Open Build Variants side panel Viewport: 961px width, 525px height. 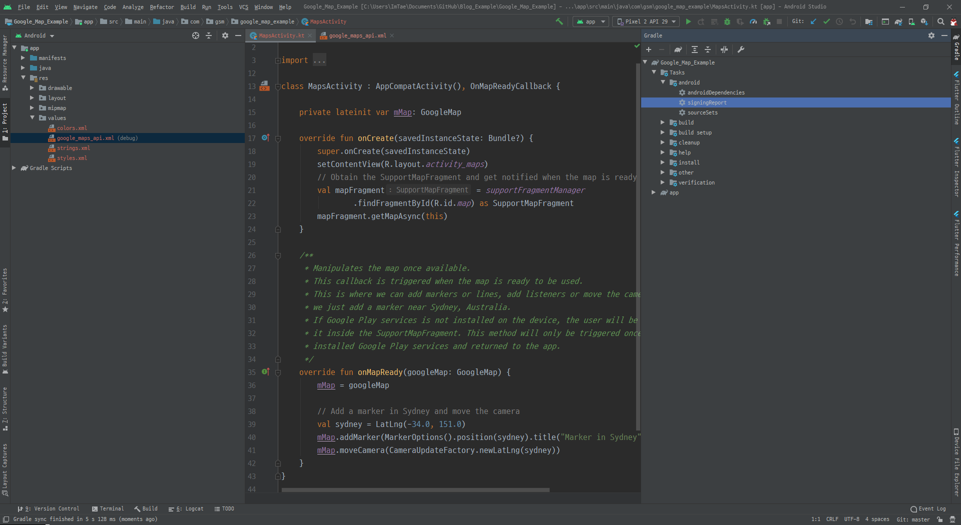5,349
